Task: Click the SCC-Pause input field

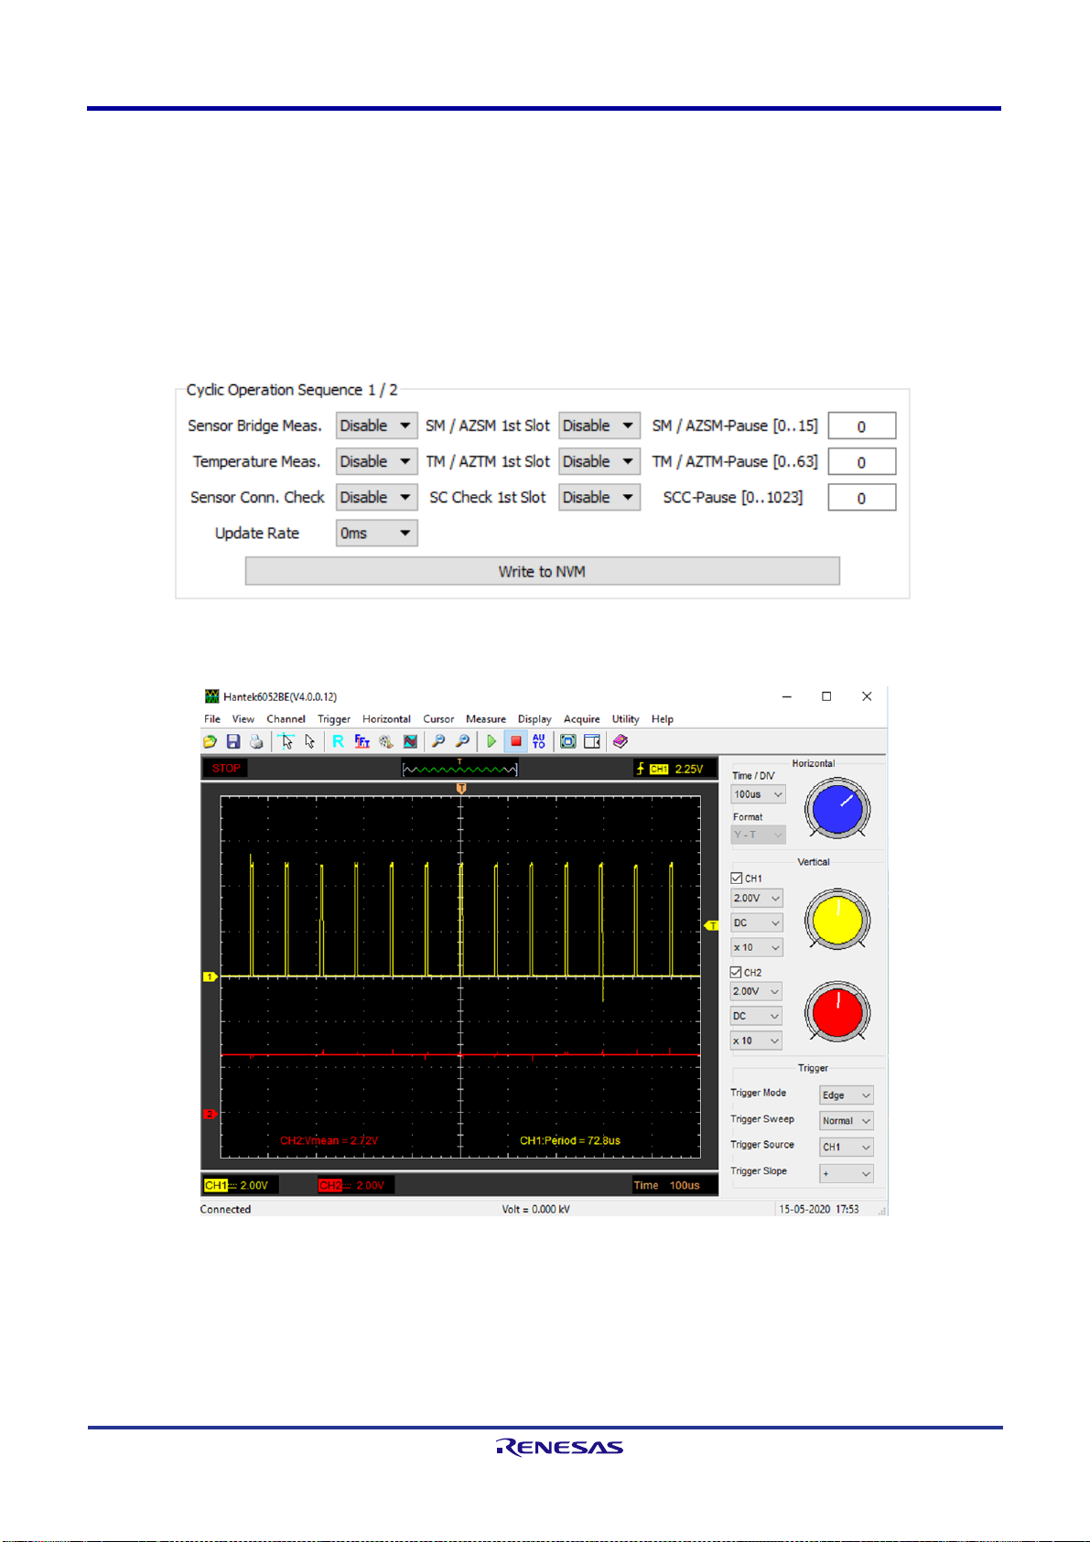Action: 862,498
